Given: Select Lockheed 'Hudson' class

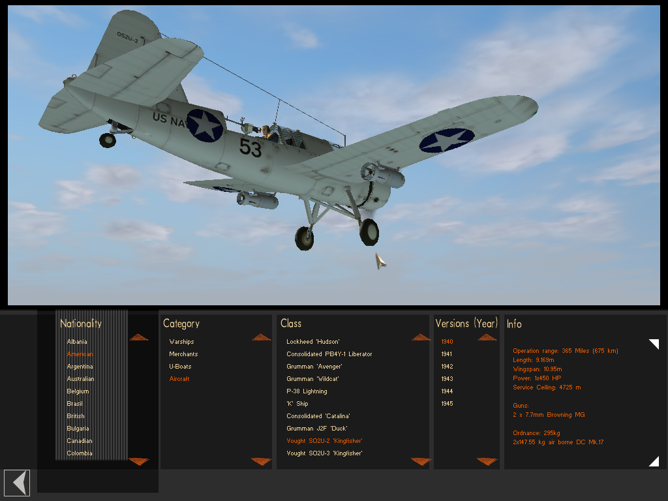Looking at the screenshot, I should pyautogui.click(x=313, y=342).
